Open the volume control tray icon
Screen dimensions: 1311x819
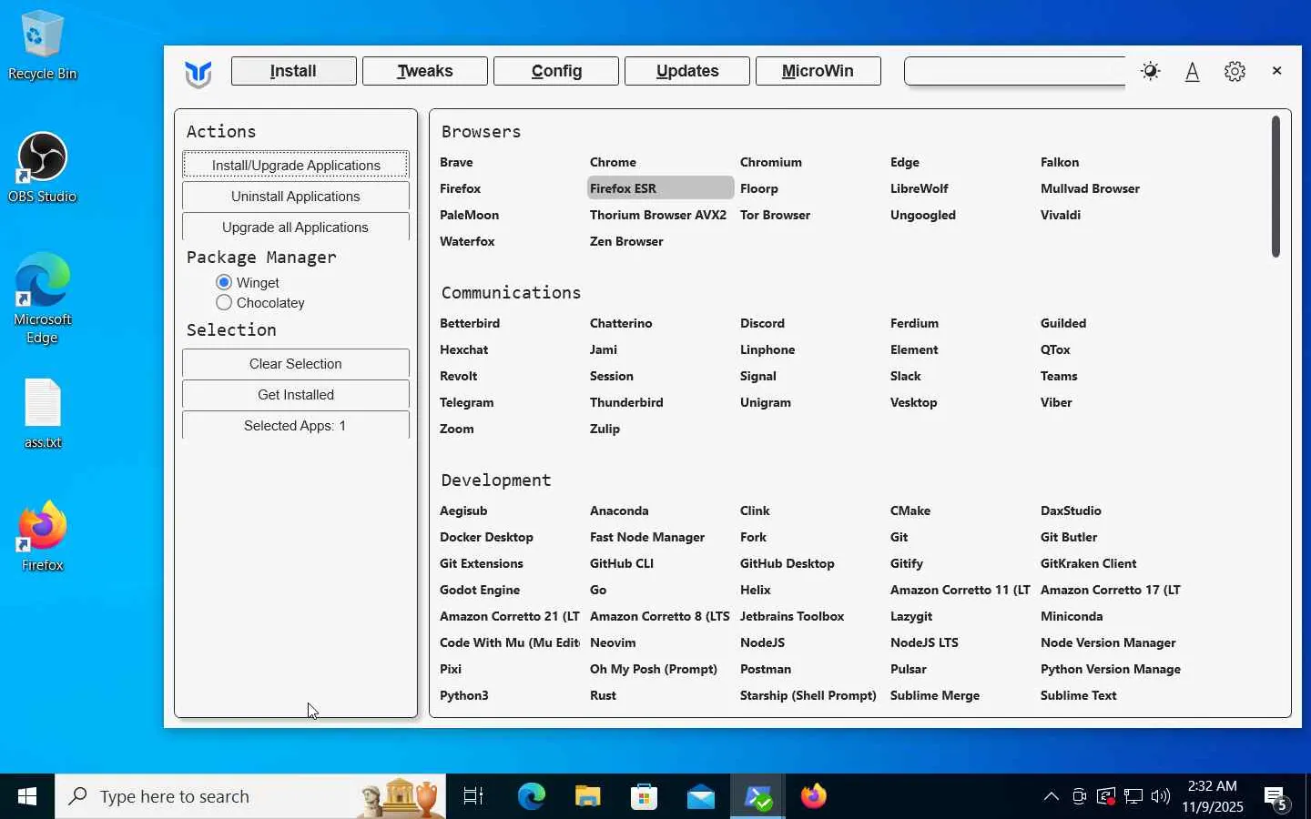tap(1161, 797)
